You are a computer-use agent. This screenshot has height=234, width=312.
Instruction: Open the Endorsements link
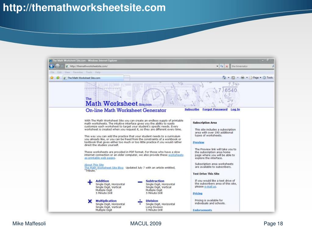(202, 210)
